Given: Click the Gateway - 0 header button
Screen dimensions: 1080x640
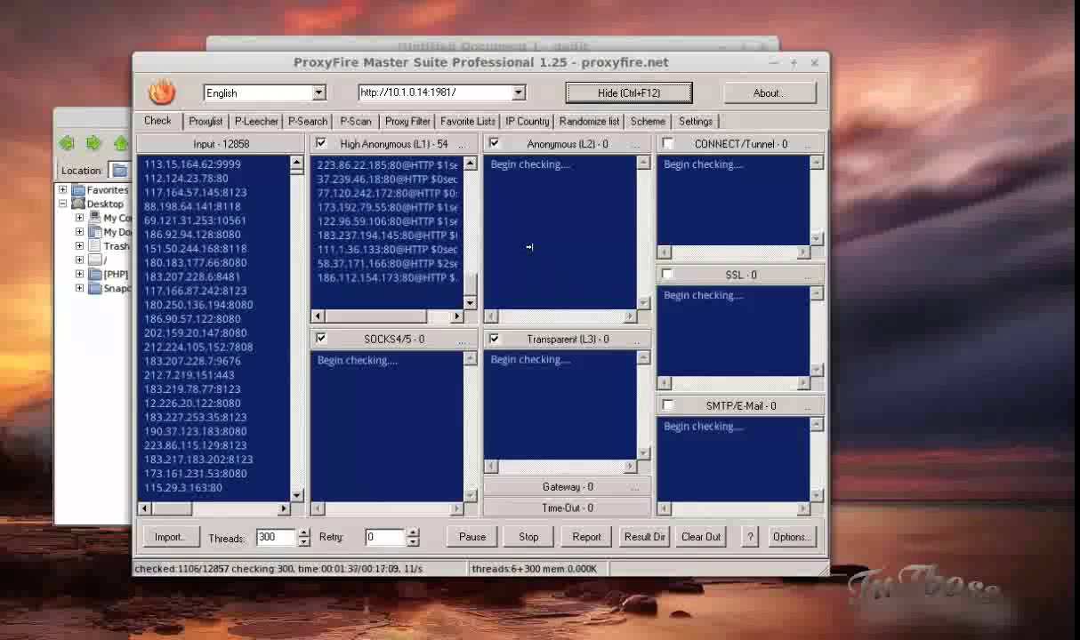Looking at the screenshot, I should (x=568, y=486).
